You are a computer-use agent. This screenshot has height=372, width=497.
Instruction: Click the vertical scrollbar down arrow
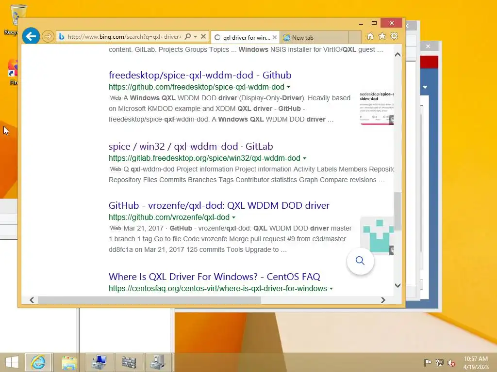point(398,285)
